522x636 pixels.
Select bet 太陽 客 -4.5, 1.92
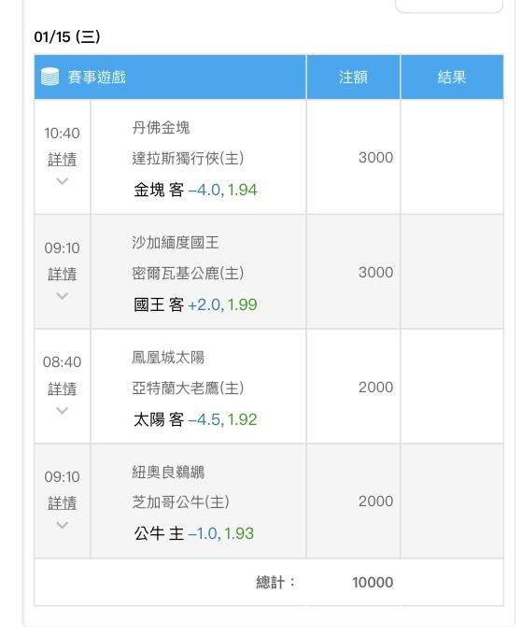tap(195, 419)
